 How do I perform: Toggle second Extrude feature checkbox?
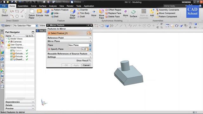[x=11, y=56]
